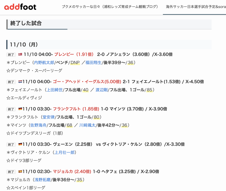Click Germany flag on ヴェーエン match
Viewport: 226px width, 191px height.
coord(20,144)
